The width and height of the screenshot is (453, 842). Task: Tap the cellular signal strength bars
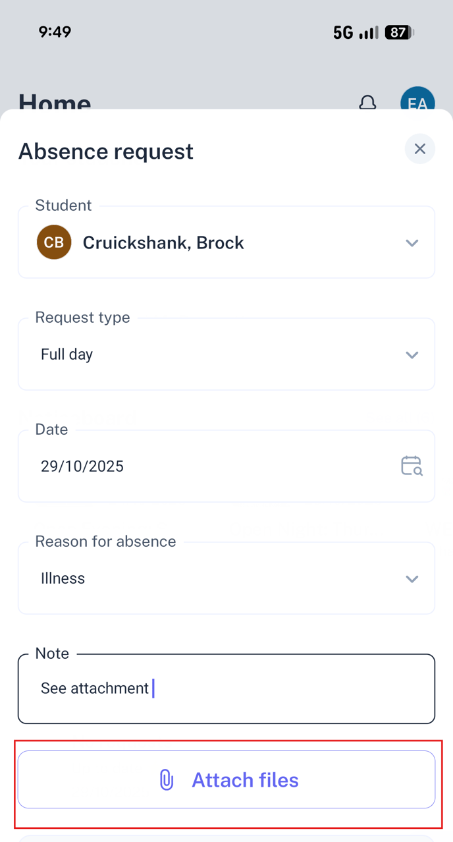tap(369, 32)
